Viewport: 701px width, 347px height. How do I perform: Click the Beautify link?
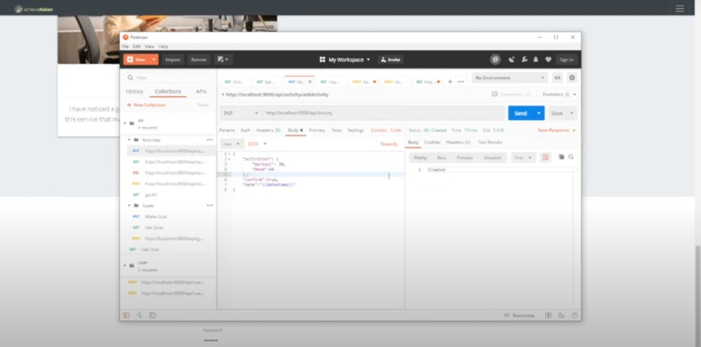pyautogui.click(x=389, y=144)
